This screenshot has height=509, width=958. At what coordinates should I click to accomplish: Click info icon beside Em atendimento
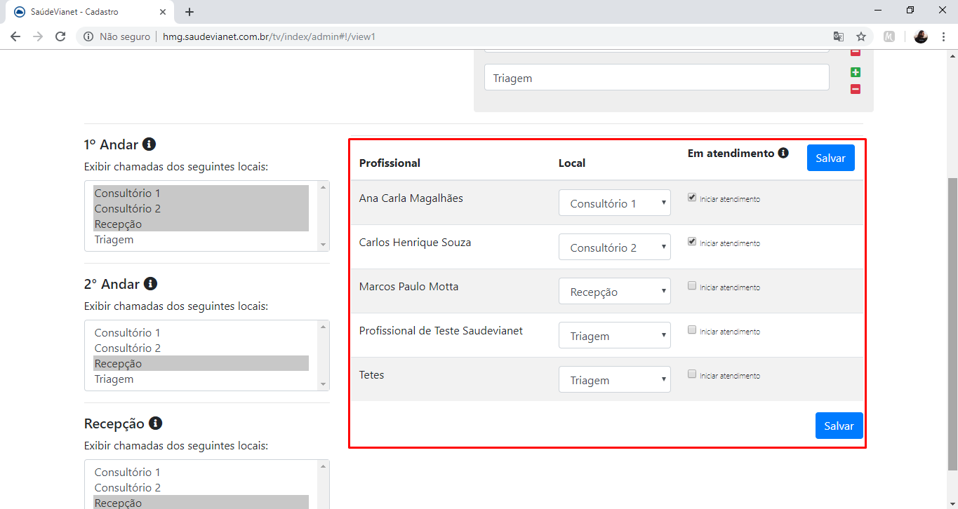783,153
